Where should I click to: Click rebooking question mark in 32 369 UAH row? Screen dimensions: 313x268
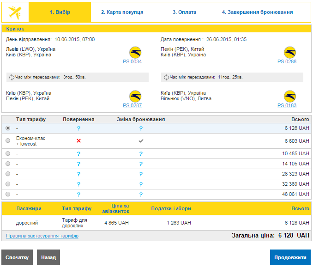[141, 184]
